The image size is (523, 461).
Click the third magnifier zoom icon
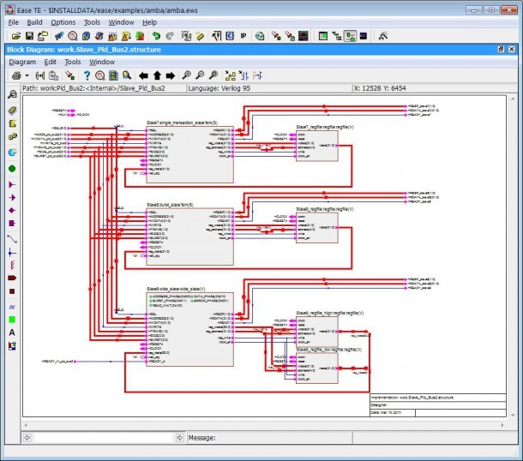pos(213,75)
